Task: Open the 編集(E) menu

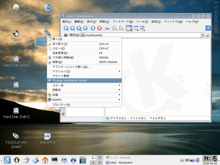Action: click(x=79, y=21)
